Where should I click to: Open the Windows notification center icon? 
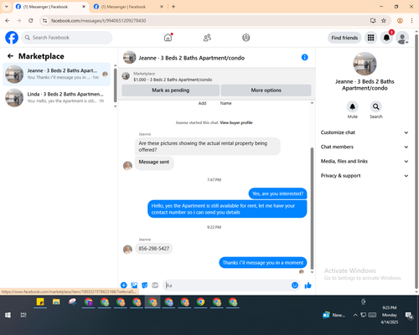[x=409, y=315]
